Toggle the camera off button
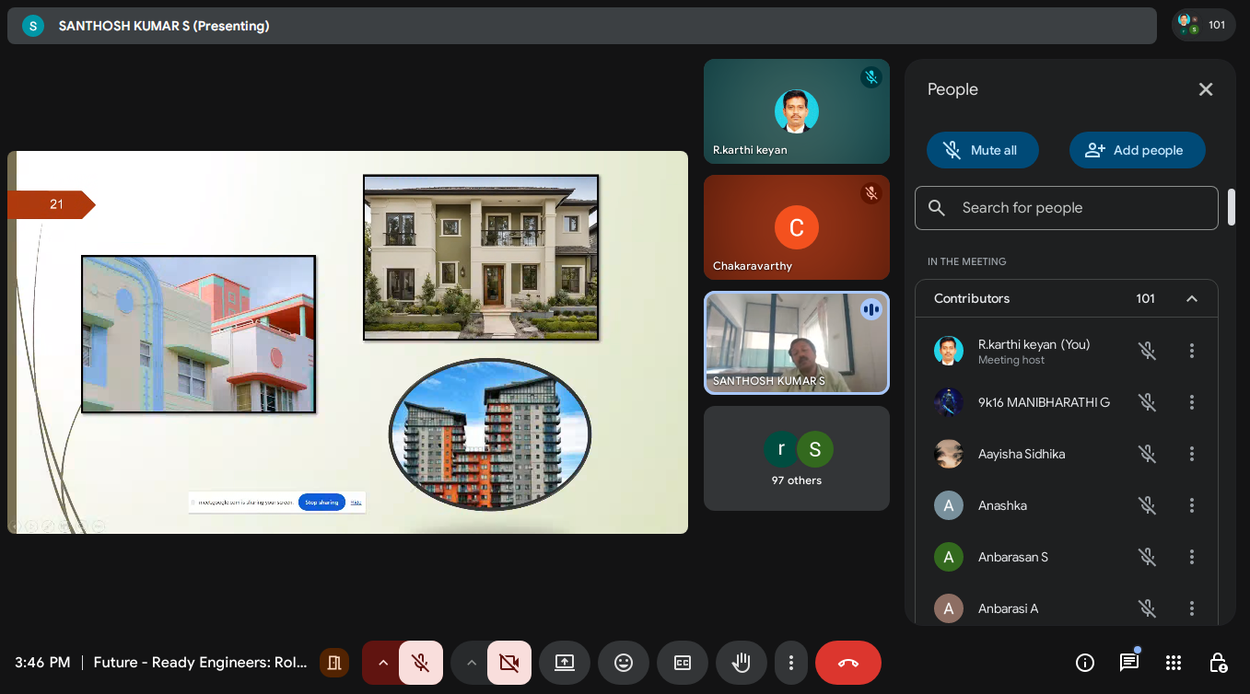Image resolution: width=1250 pixels, height=694 pixels. click(509, 663)
